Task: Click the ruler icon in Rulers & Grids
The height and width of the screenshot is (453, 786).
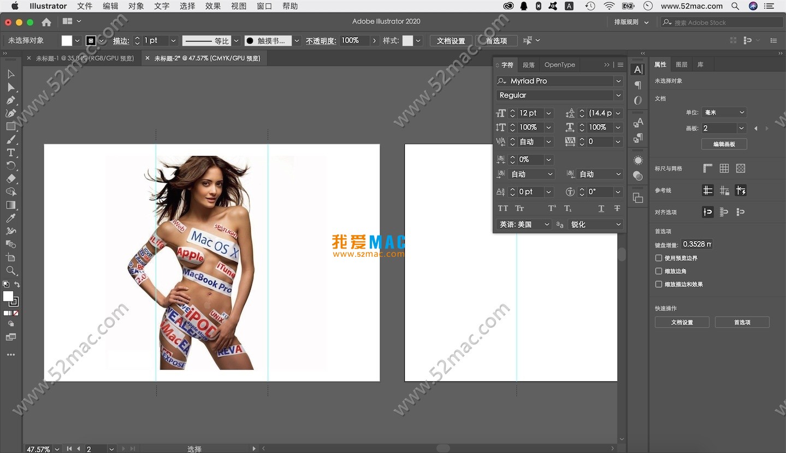Action: 708,168
